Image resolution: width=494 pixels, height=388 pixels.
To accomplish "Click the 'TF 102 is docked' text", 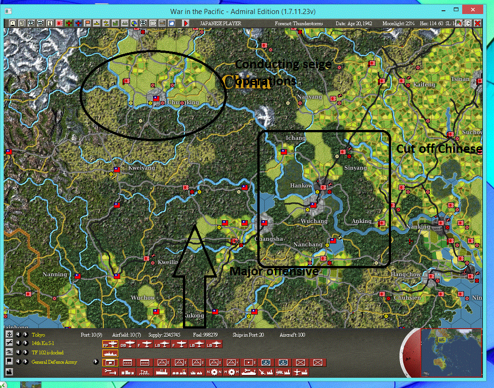I will [x=48, y=352].
